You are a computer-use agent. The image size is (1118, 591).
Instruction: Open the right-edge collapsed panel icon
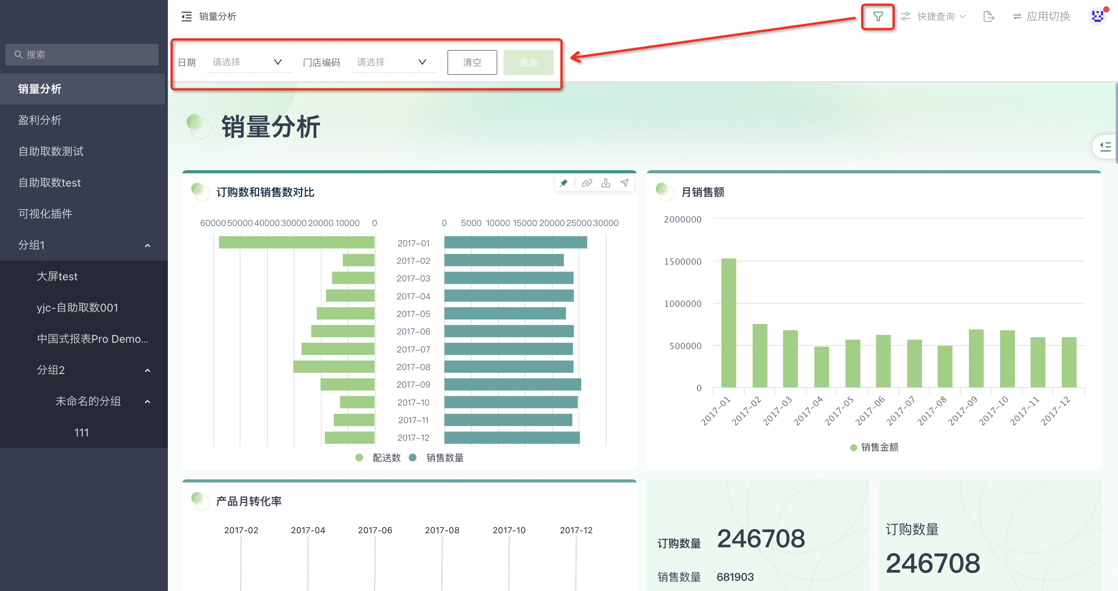pos(1105,147)
